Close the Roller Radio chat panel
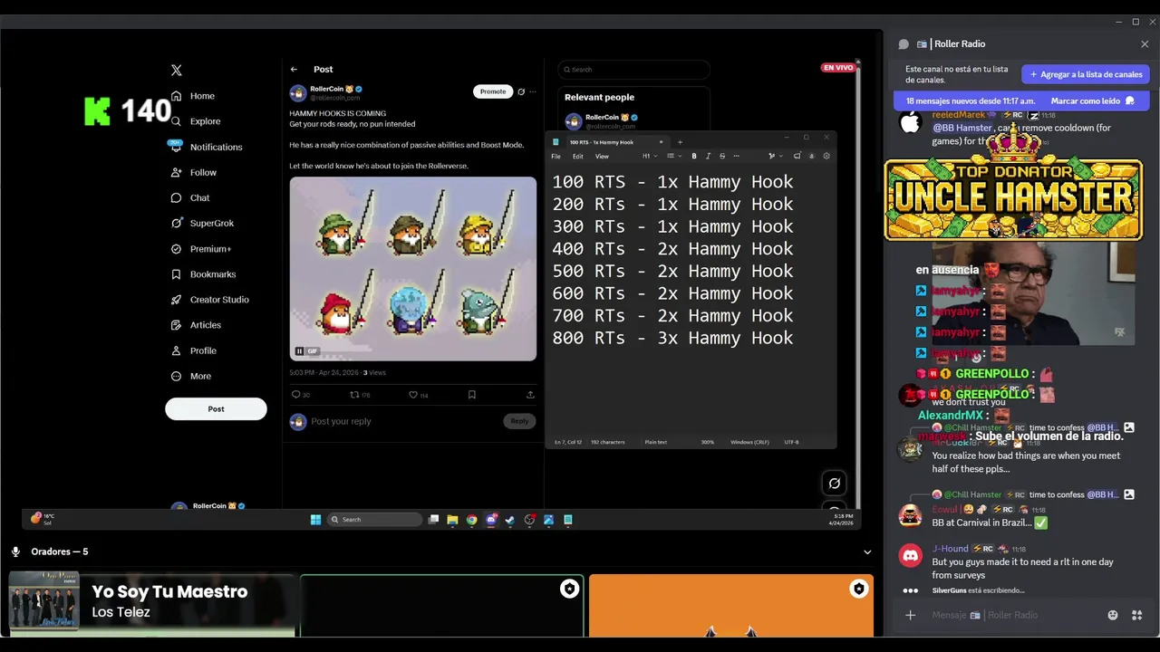Viewport: 1160px width, 652px height. (1145, 43)
